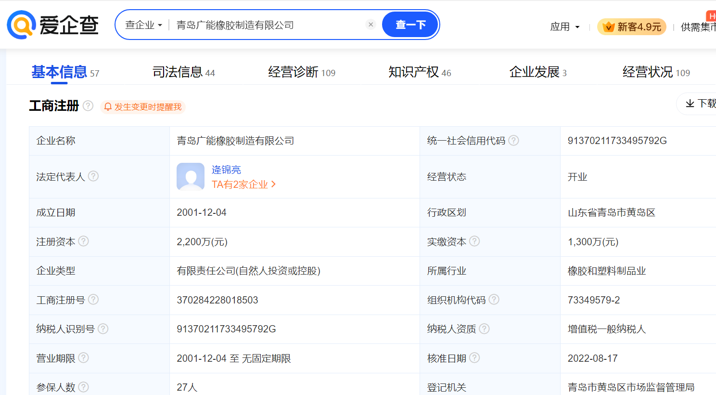716x395 pixels.
Task: Open the 供需集市 link
Action: click(x=698, y=27)
